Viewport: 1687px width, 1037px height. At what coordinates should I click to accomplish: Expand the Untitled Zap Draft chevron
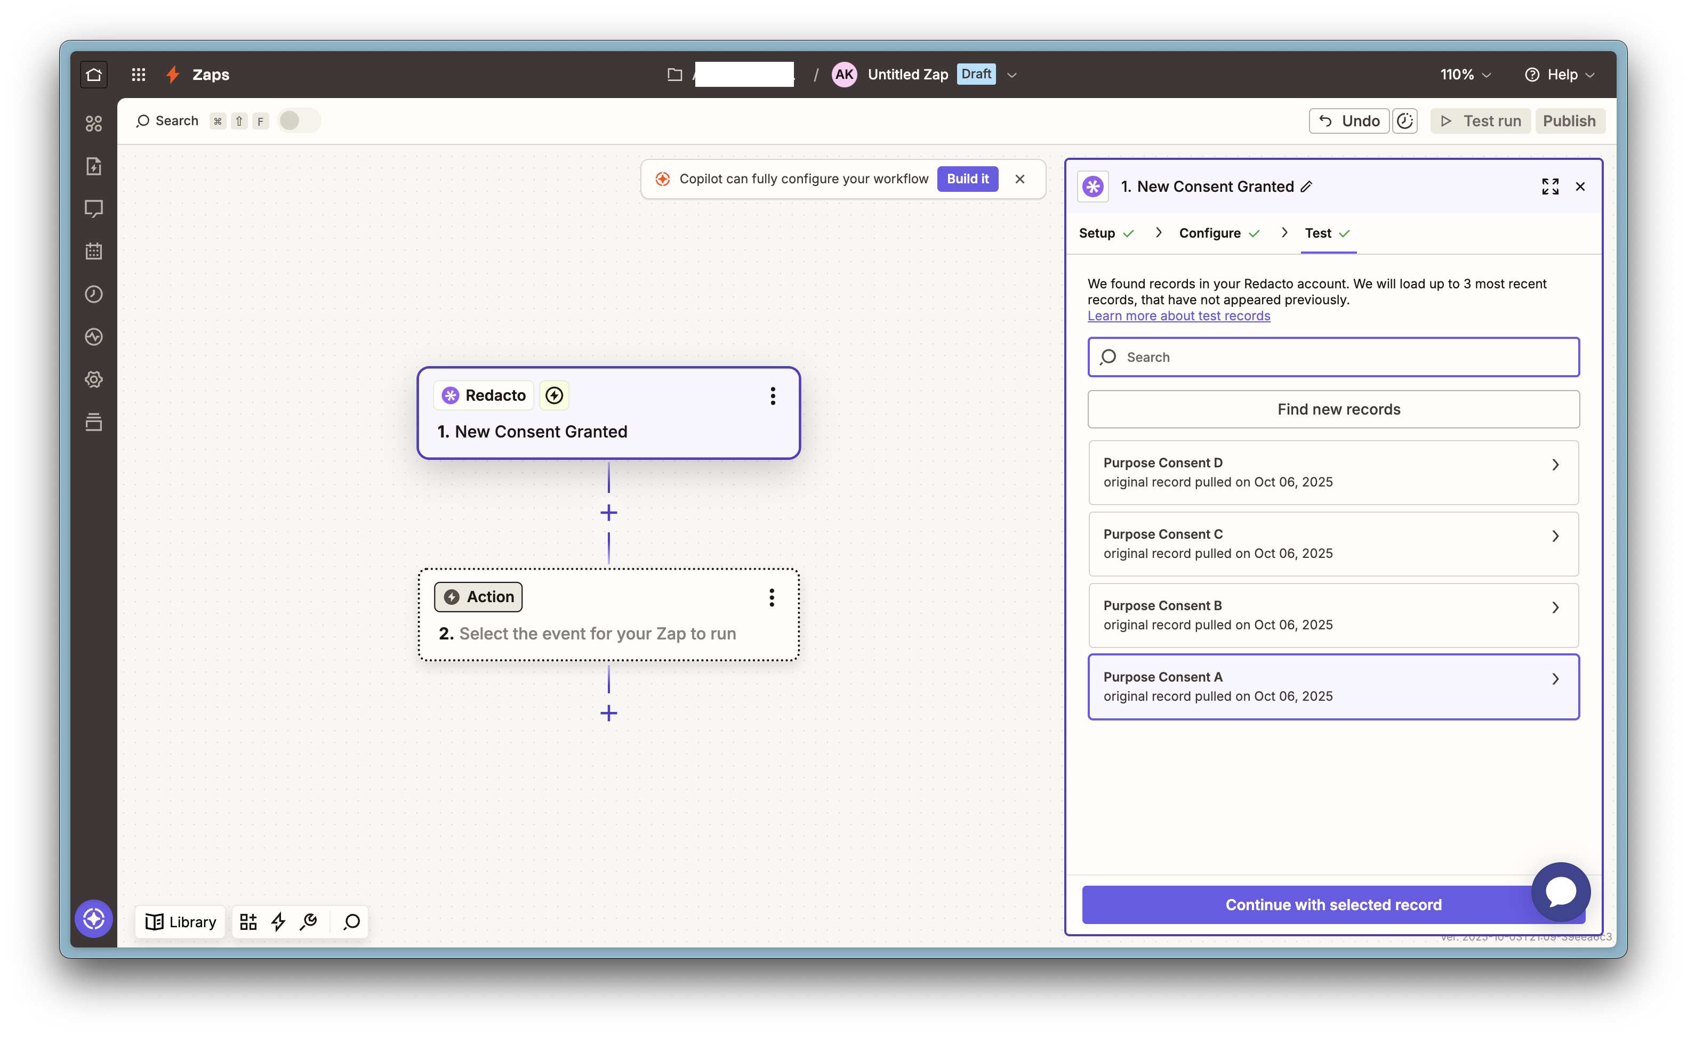pyautogui.click(x=1012, y=75)
